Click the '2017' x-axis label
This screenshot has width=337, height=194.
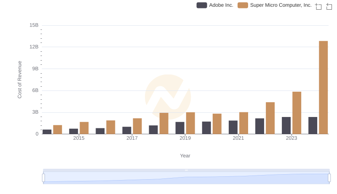pyautogui.click(x=132, y=138)
